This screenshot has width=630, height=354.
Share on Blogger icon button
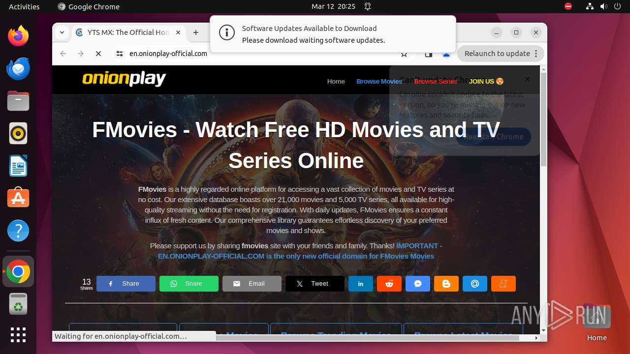click(446, 284)
